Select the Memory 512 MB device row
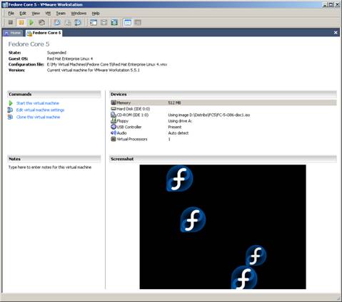This screenshot has width=342, height=302. [223, 103]
